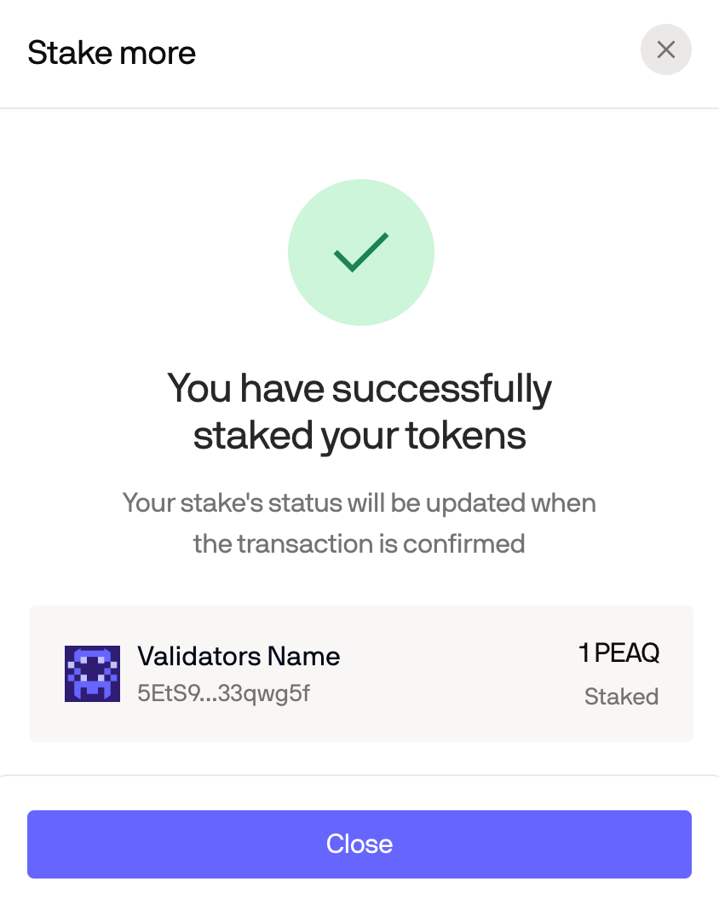Click the Validators Name label

[239, 656]
